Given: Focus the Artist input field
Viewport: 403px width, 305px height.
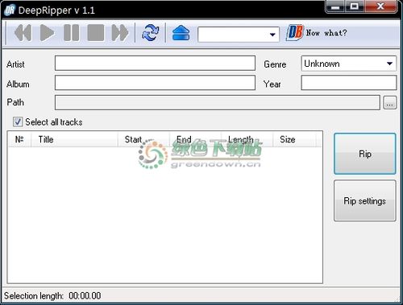Looking at the screenshot, I should [x=155, y=64].
